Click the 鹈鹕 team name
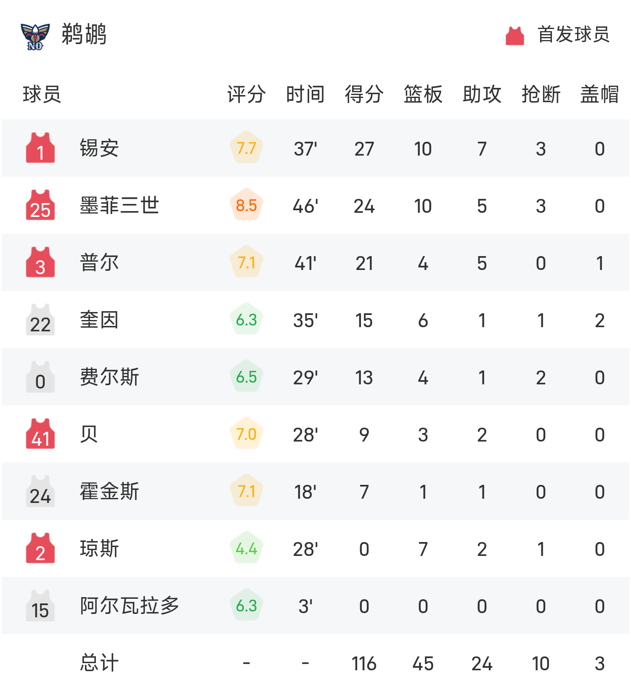The width and height of the screenshot is (631, 693). 84,34
